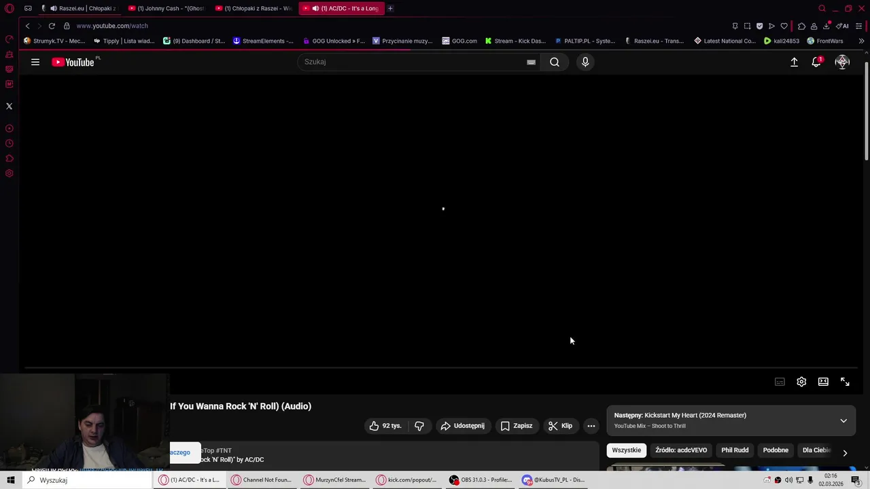Open a new browser tab with plus
870x489 pixels.
click(x=390, y=8)
